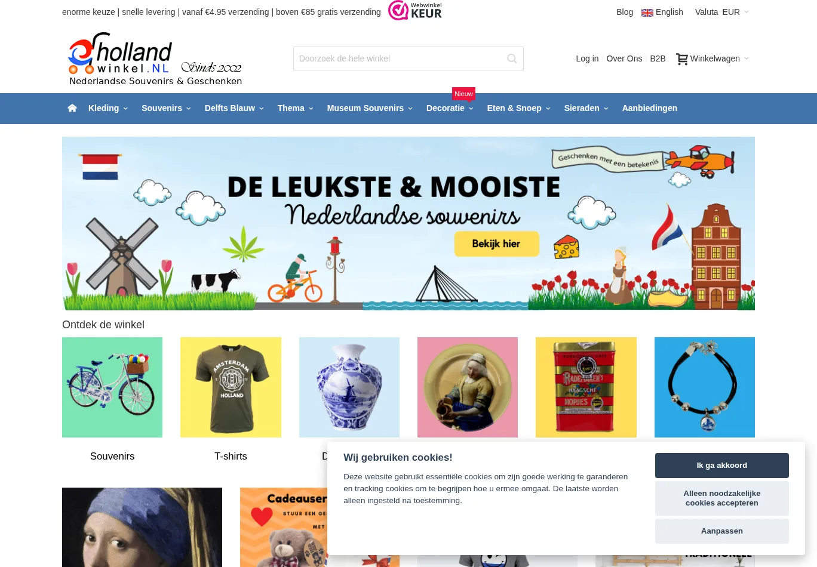Switch language via the English flag

[x=647, y=13]
